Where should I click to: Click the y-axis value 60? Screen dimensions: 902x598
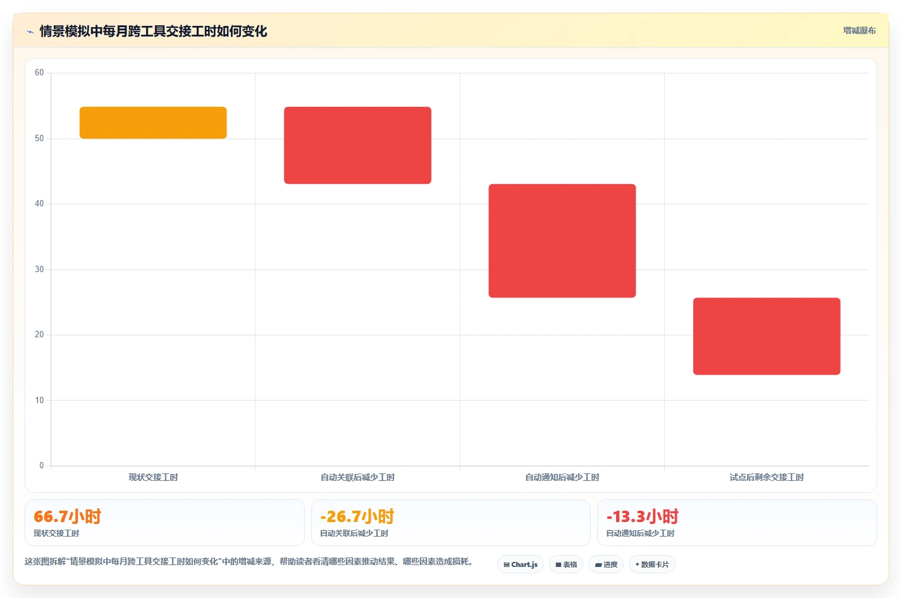[39, 73]
